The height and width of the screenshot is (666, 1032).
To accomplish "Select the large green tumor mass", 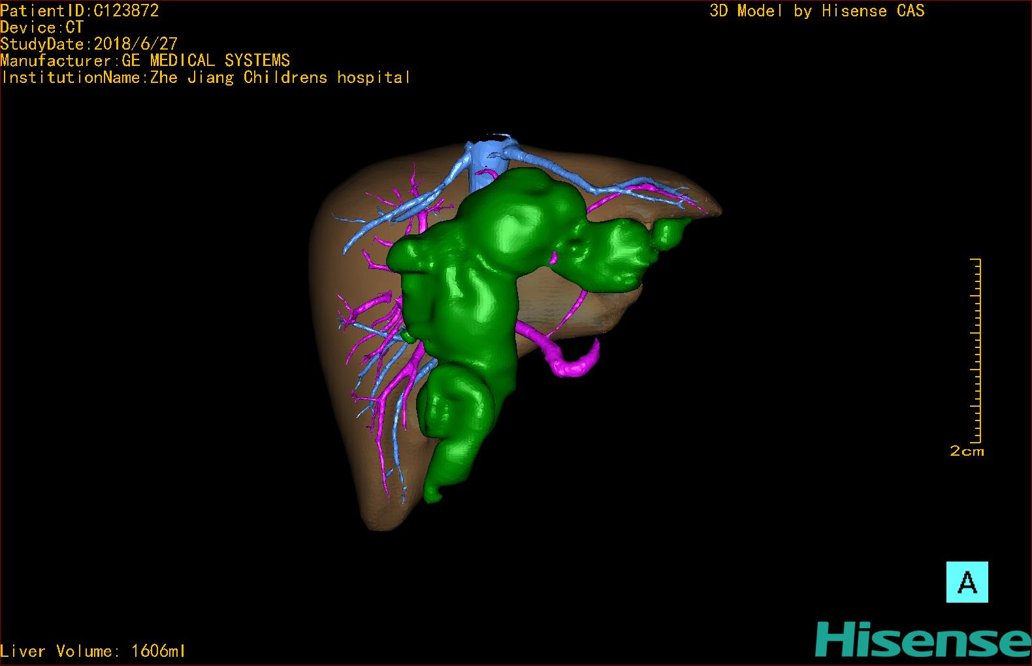I will point(483,281).
